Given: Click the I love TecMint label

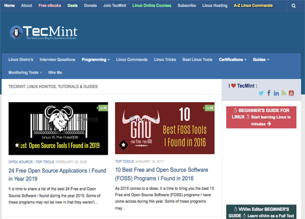Looking at the screenshot, I should coord(243,86).
